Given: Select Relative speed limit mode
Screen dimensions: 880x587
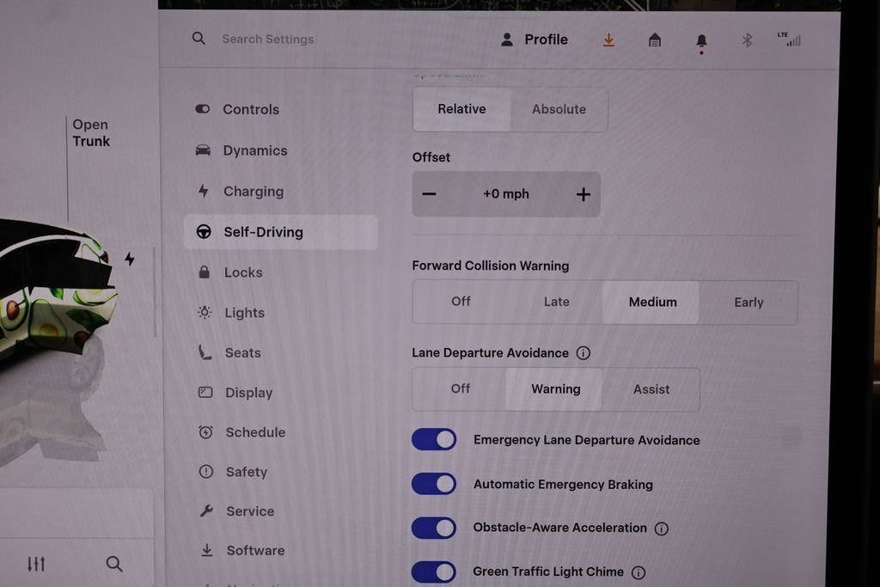Looking at the screenshot, I should click(x=461, y=109).
